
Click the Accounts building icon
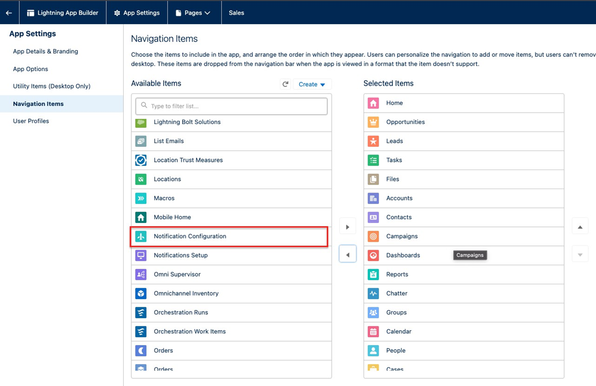(x=373, y=198)
